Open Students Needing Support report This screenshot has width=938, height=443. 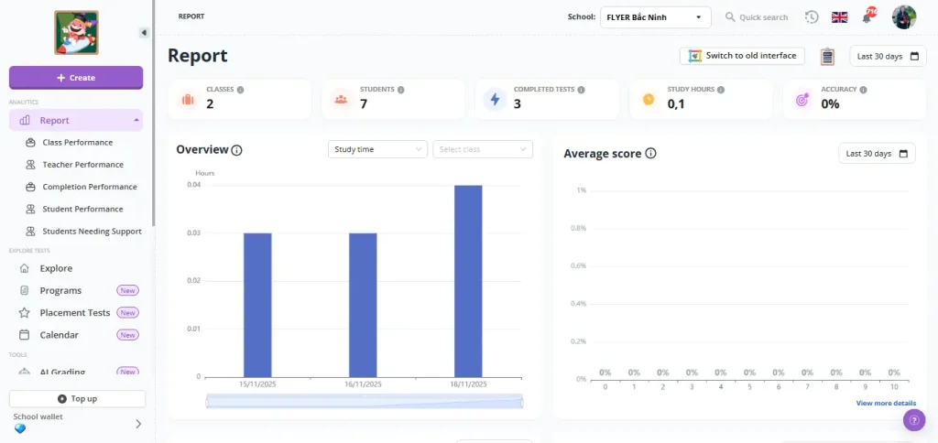click(92, 231)
